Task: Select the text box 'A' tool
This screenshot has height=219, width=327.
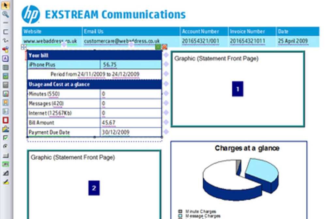Action: click(6, 58)
